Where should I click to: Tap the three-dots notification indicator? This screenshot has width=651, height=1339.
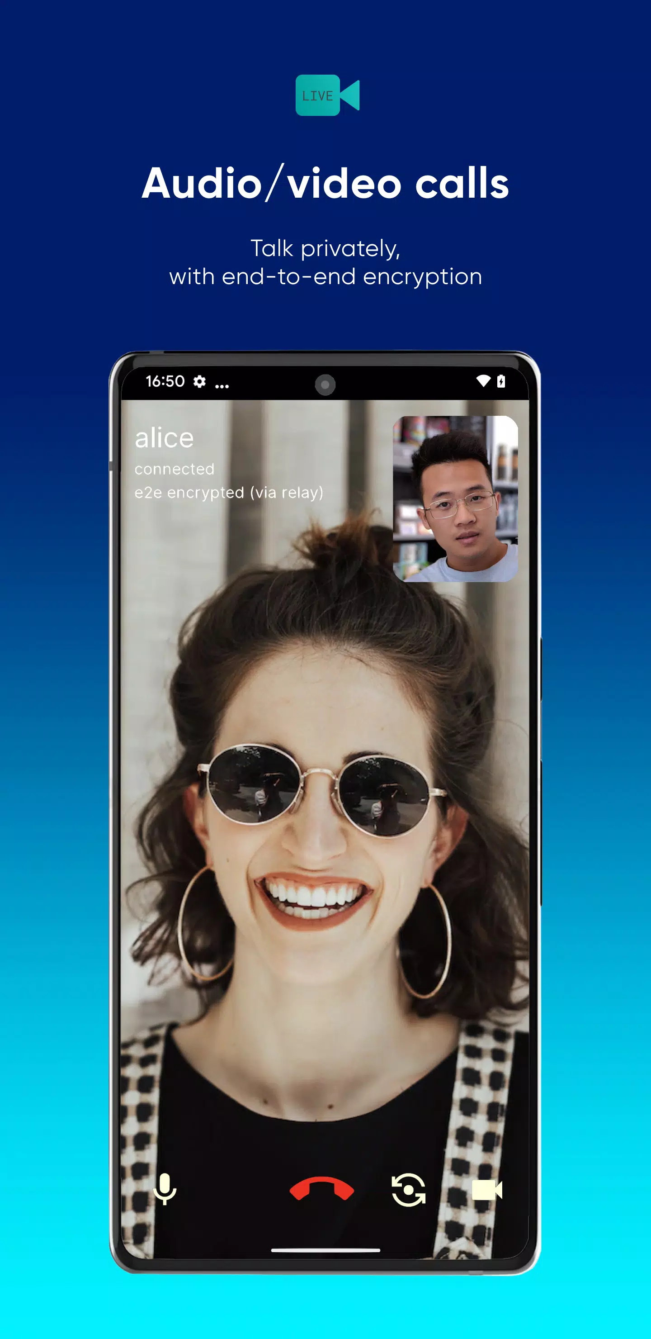tap(222, 386)
